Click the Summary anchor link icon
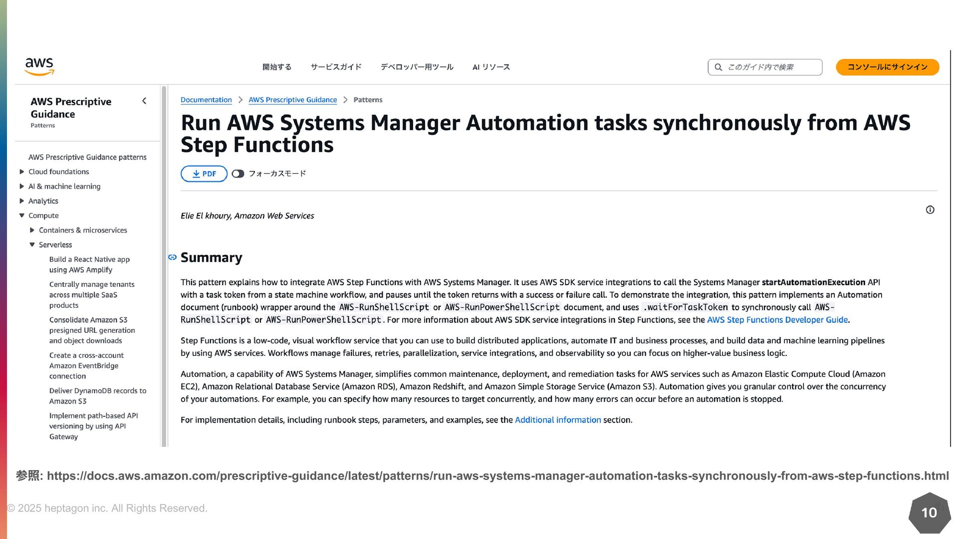The width and height of the screenshot is (958, 539). 172,258
